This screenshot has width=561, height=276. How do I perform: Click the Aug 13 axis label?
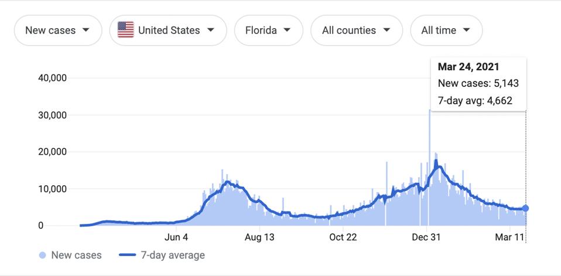pyautogui.click(x=259, y=237)
